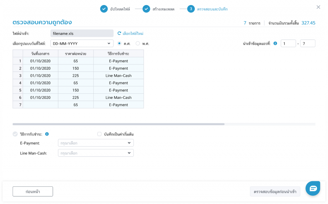Image resolution: width=328 pixels, height=204 pixels.
Task: Expand the E-Payment mapping dropdown
Action: (95, 143)
